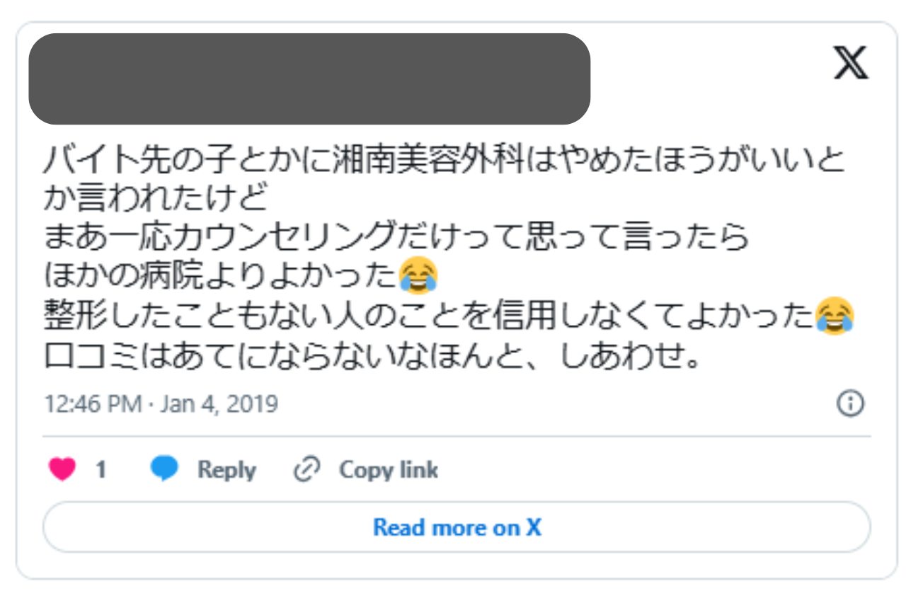Like the tweet with the heart icon
The height and width of the screenshot is (603, 906).
[x=62, y=469]
